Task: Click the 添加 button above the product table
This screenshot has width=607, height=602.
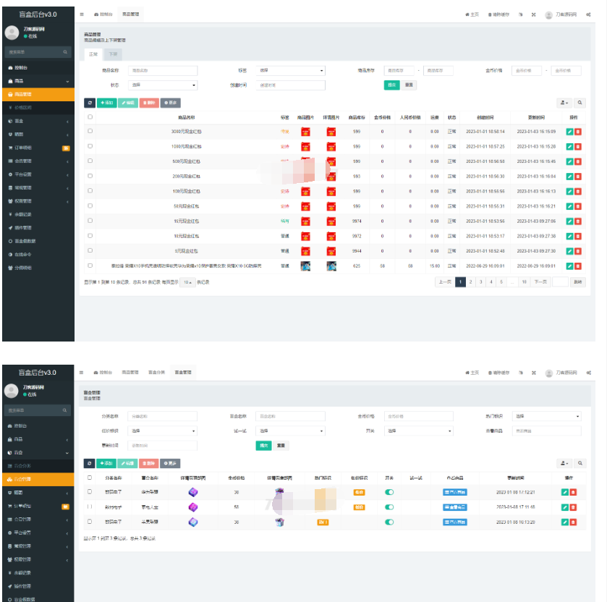Action: pyautogui.click(x=107, y=103)
